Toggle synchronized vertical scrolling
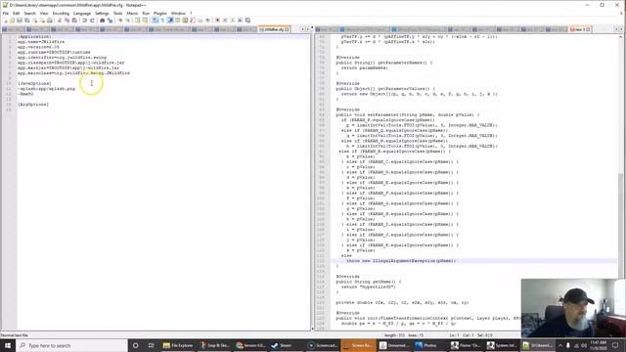Viewport: 626px width, 352px height. pos(137,20)
